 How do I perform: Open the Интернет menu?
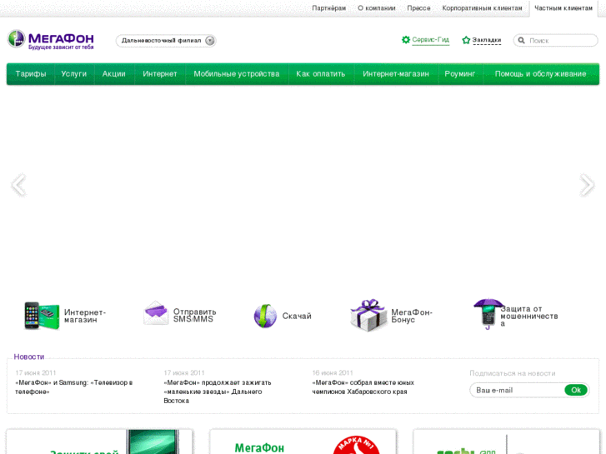[159, 74]
